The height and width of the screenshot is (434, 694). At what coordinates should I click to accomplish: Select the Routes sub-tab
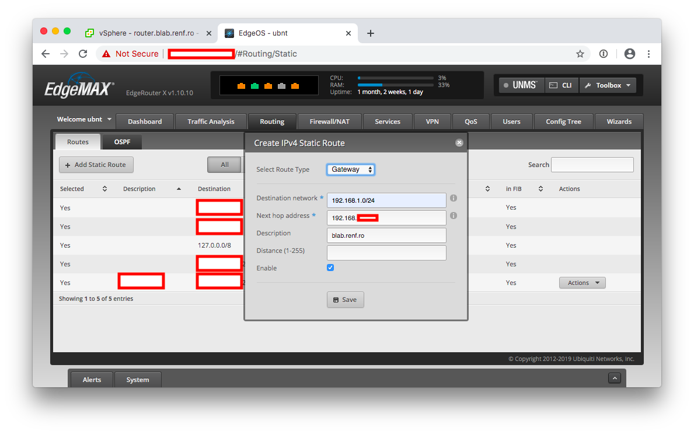point(78,142)
